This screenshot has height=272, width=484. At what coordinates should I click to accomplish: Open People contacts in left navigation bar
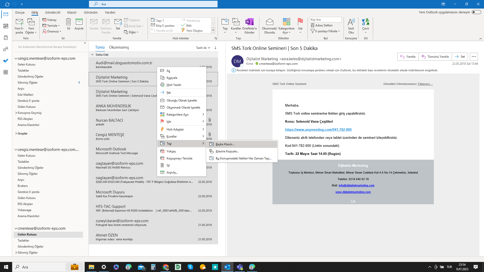coord(6,49)
